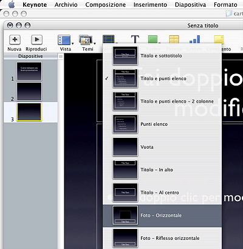This screenshot has width=243, height=249.
Task: Click the Vista toolbar label
Action: (66, 49)
